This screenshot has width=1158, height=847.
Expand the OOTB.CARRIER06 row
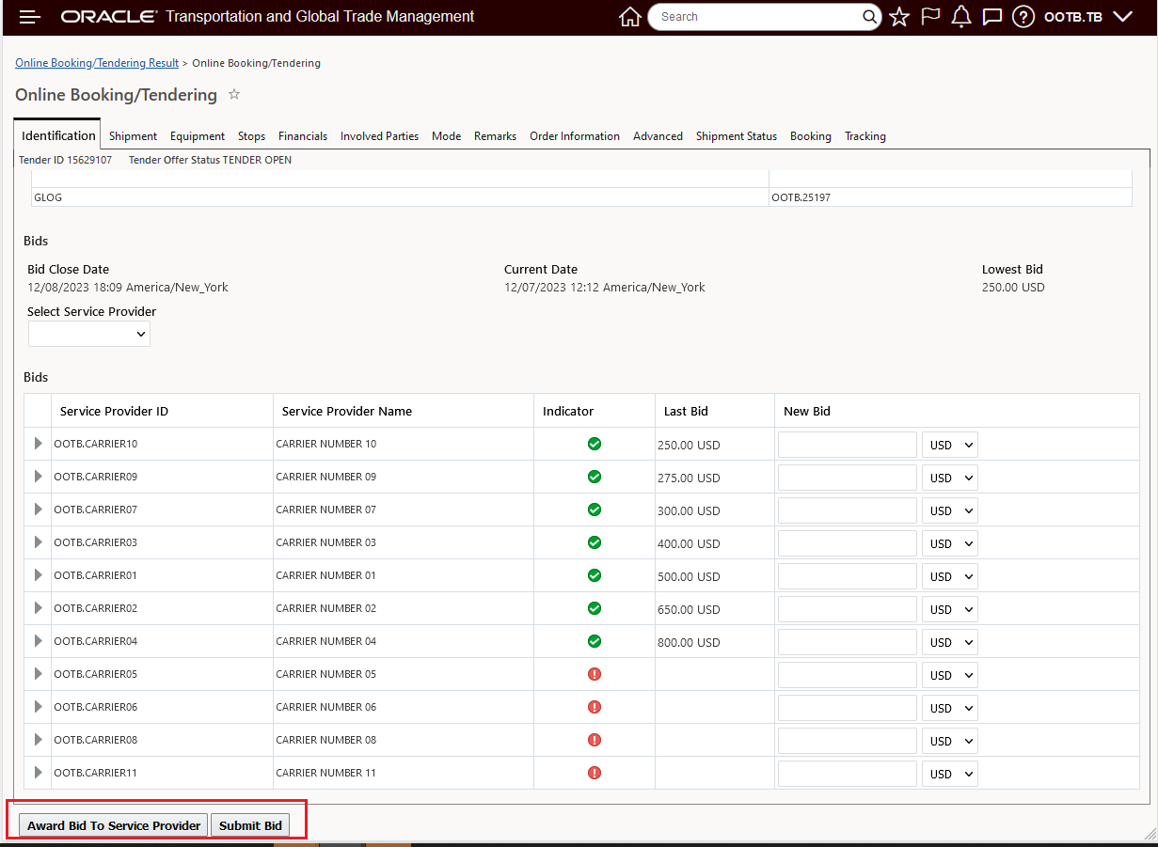pos(39,707)
